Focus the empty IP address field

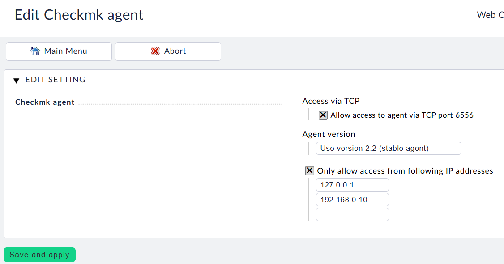(x=352, y=214)
